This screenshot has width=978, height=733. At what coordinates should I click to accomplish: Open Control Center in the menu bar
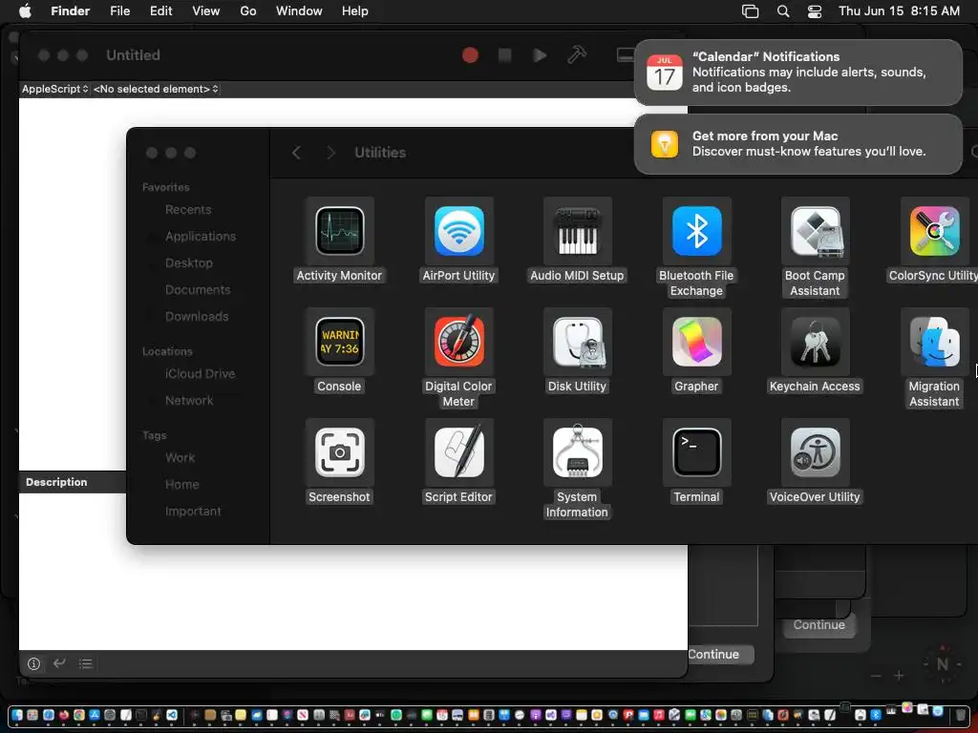tap(814, 11)
